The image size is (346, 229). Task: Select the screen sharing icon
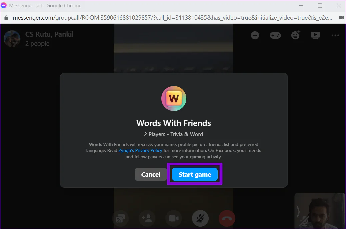pyautogui.click(x=120, y=218)
